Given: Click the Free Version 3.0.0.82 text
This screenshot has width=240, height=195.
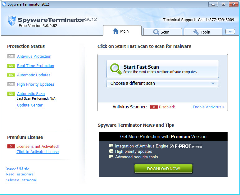Looking at the screenshot, I should (x=38, y=26).
